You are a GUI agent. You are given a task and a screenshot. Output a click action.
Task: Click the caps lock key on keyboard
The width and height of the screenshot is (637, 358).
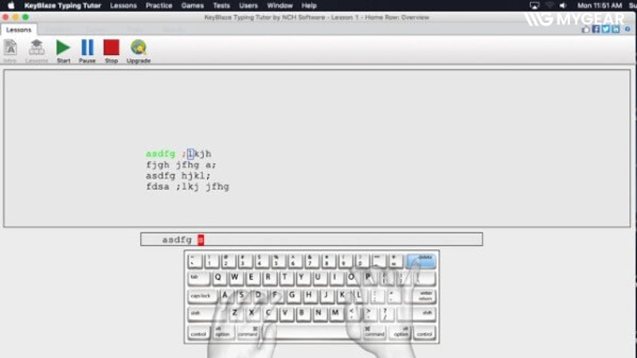201,295
